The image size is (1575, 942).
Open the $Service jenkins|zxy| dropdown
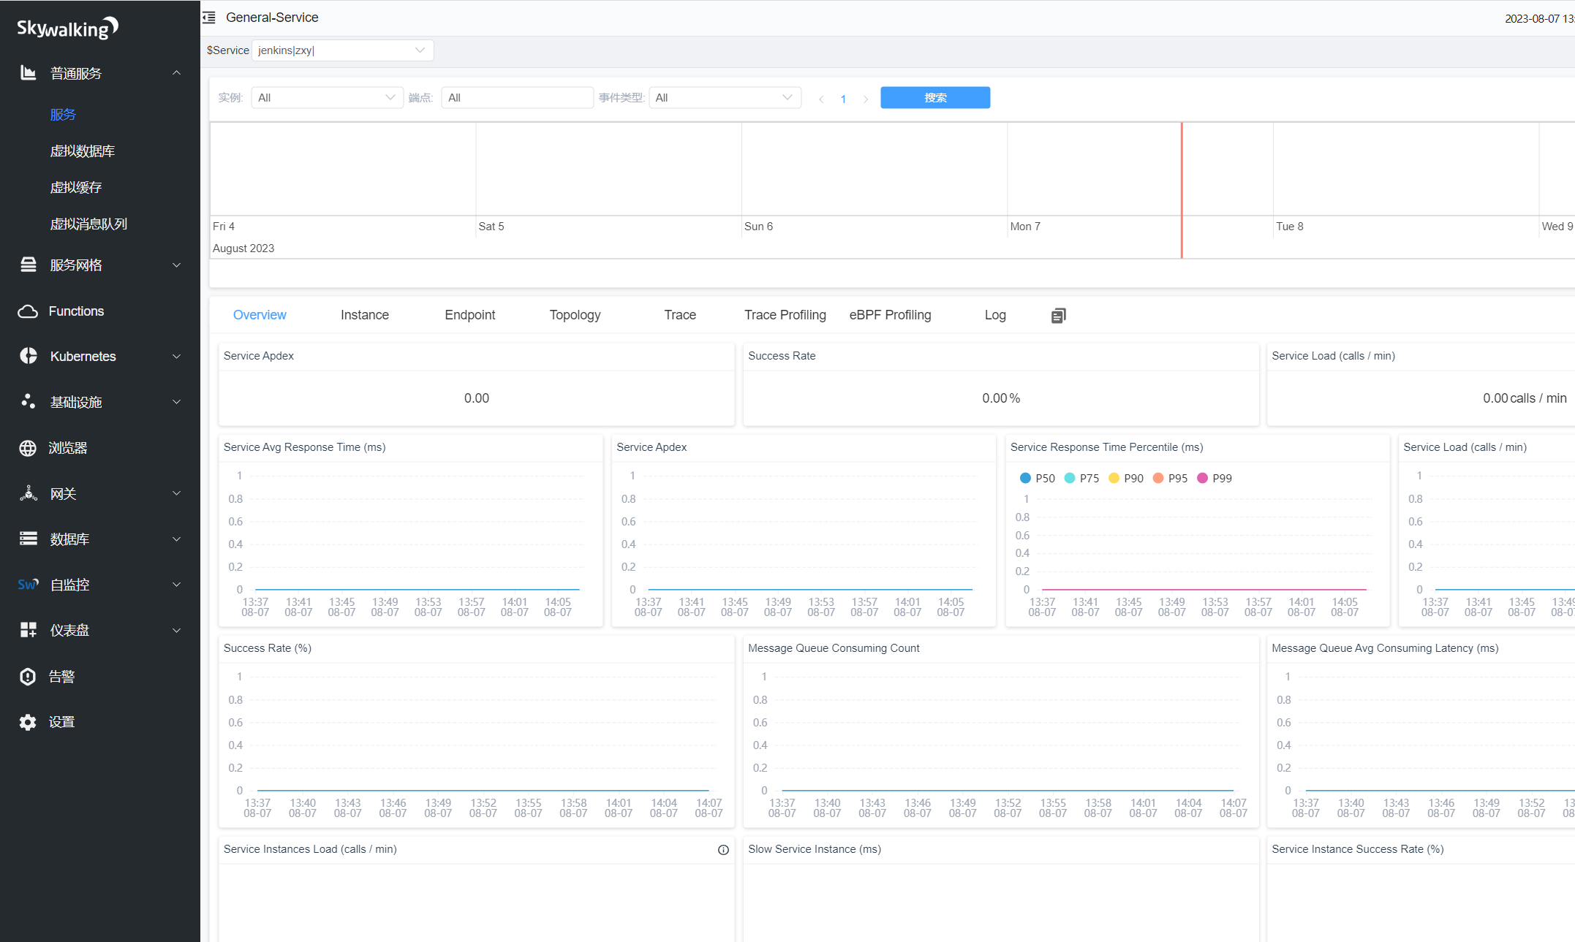click(342, 50)
